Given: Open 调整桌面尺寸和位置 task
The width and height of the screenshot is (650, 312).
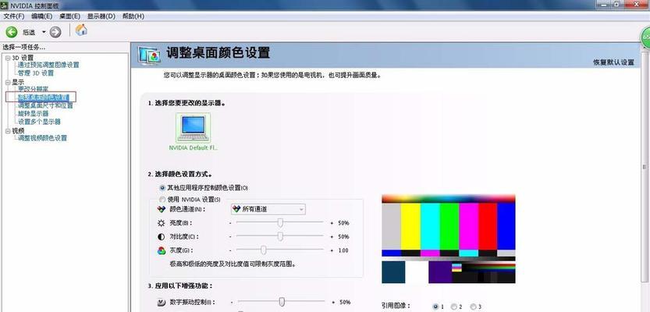Looking at the screenshot, I should [45, 105].
